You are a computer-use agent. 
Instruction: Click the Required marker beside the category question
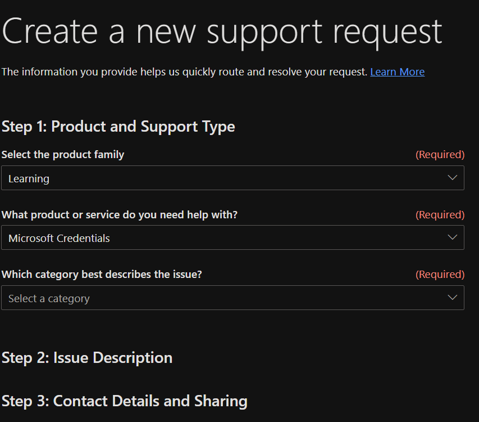(440, 275)
